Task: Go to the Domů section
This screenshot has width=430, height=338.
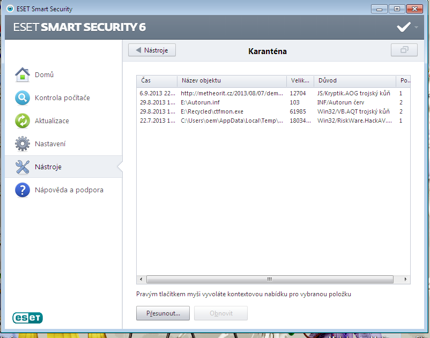Action: coord(44,75)
